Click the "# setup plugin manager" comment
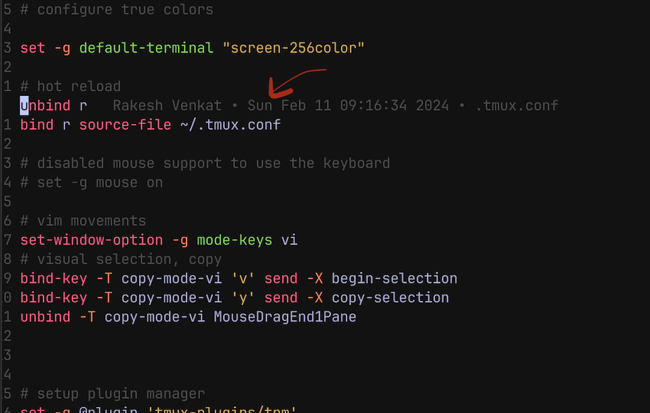650x413 pixels. point(112,394)
